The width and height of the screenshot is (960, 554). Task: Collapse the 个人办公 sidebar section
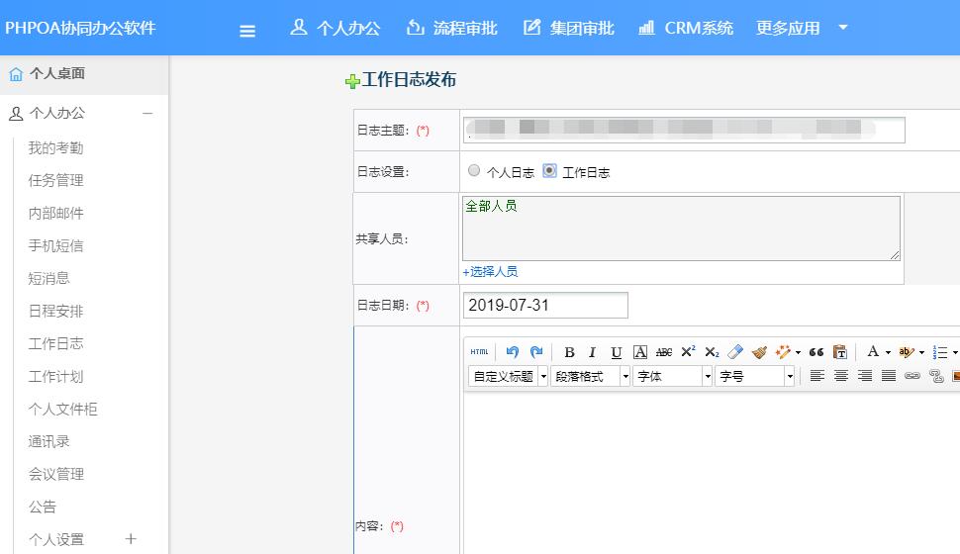[x=147, y=113]
